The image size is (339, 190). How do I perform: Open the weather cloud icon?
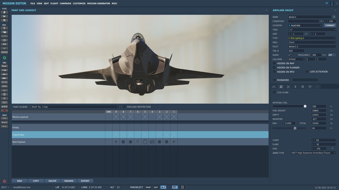(x=4, y=32)
